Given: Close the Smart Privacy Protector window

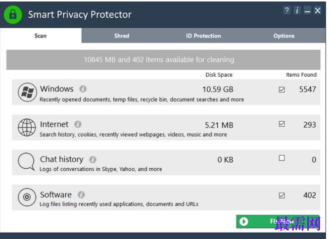Looking at the screenshot, I should [x=318, y=10].
